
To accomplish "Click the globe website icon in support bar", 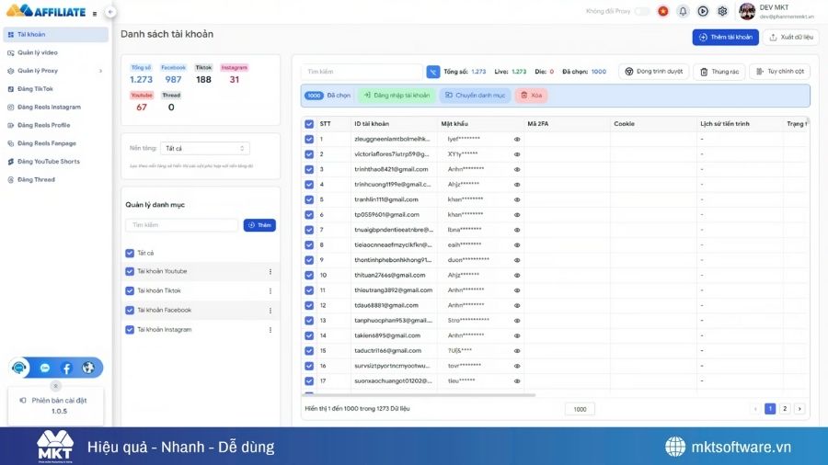I will pos(88,368).
